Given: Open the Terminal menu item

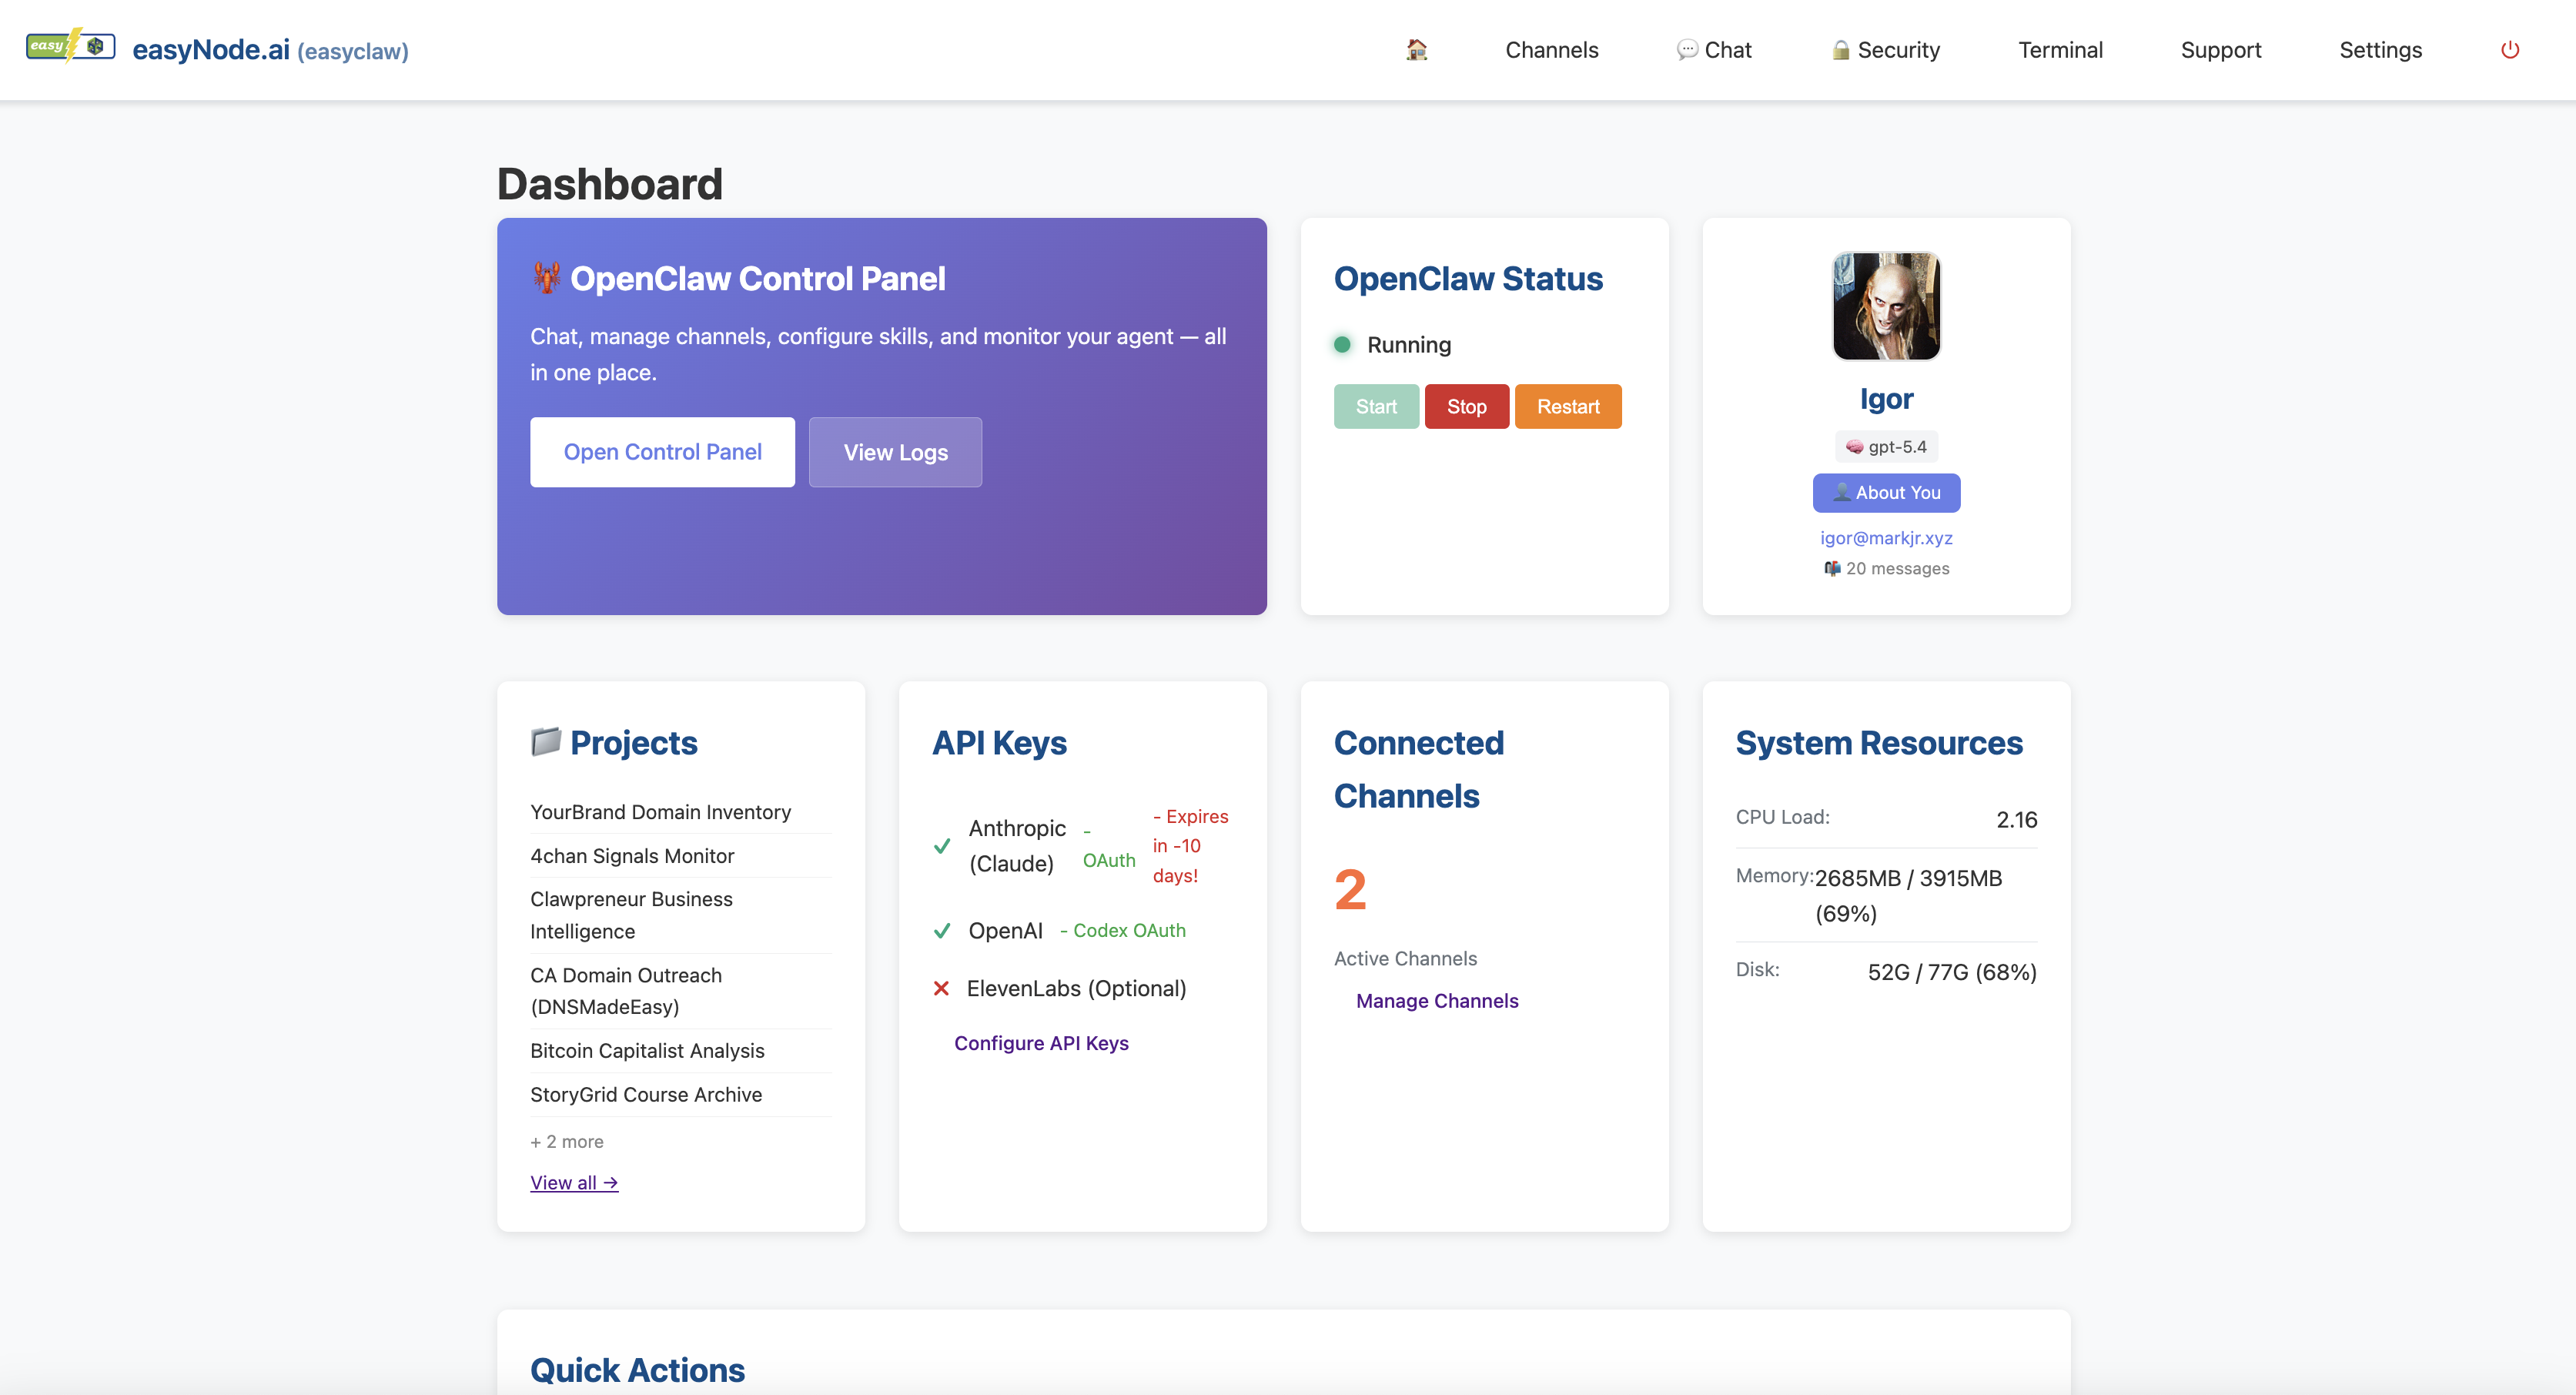Looking at the screenshot, I should click(x=2060, y=50).
